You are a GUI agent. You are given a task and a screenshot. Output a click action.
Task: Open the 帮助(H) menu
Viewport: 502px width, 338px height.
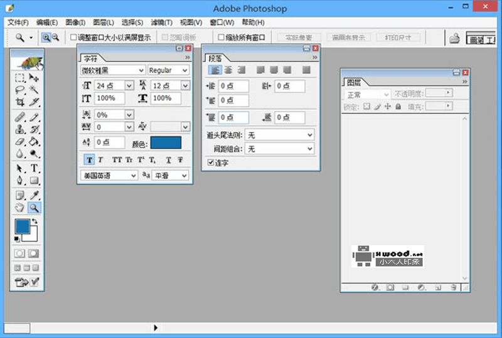(253, 23)
